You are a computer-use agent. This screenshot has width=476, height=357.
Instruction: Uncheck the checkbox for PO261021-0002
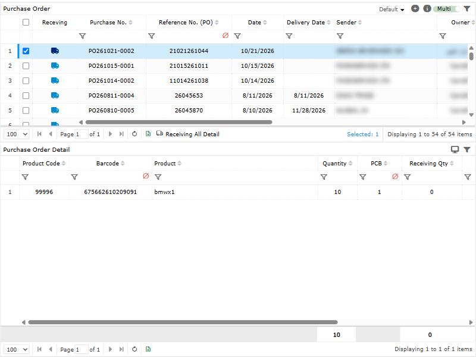tap(26, 51)
